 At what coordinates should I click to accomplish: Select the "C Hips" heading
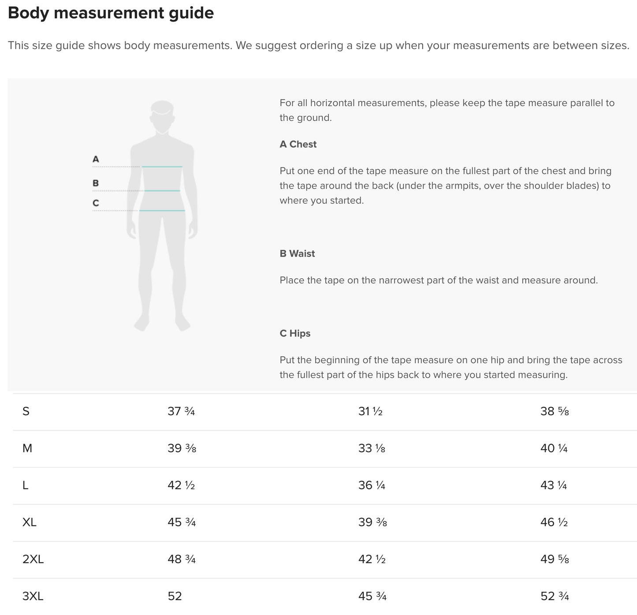point(295,333)
